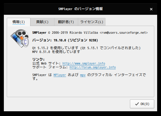Image resolution: width=161 pixels, height=116 pixels.
Task: Click the version text 19.10.0 (リビジョン 9238)
Action: point(76,40)
